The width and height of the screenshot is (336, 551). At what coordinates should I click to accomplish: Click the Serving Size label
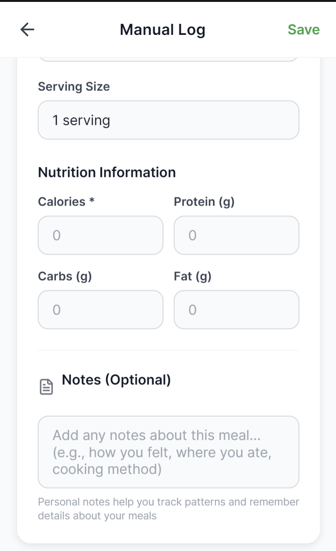[74, 86]
